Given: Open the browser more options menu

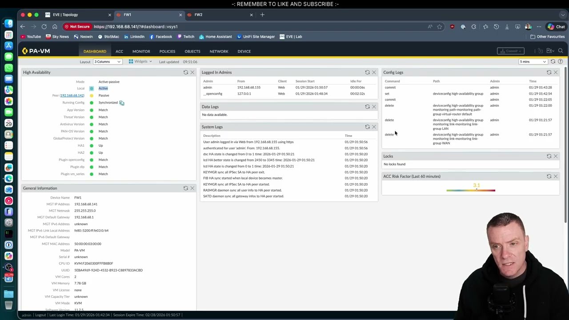Looking at the screenshot, I should [539, 27].
